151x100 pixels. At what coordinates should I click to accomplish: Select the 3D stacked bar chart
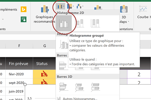[80, 87]
